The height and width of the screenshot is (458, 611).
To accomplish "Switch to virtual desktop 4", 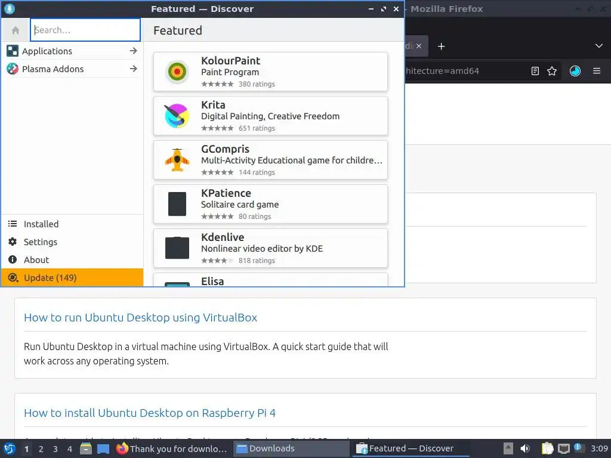I will (x=70, y=449).
